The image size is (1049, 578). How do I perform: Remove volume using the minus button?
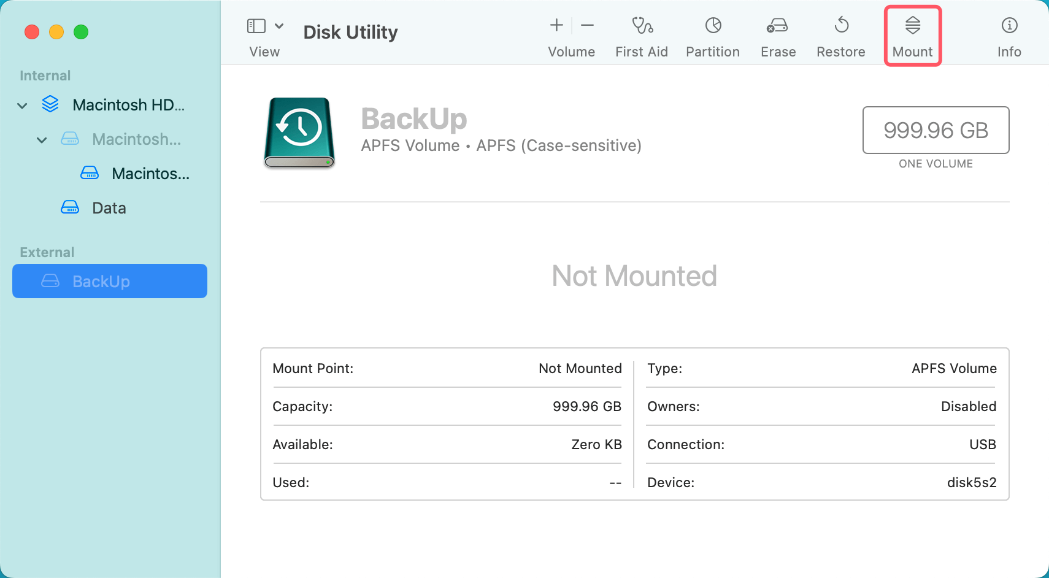587,25
